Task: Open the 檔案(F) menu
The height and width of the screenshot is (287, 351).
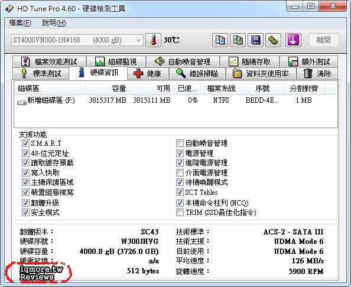Action: (x=20, y=23)
